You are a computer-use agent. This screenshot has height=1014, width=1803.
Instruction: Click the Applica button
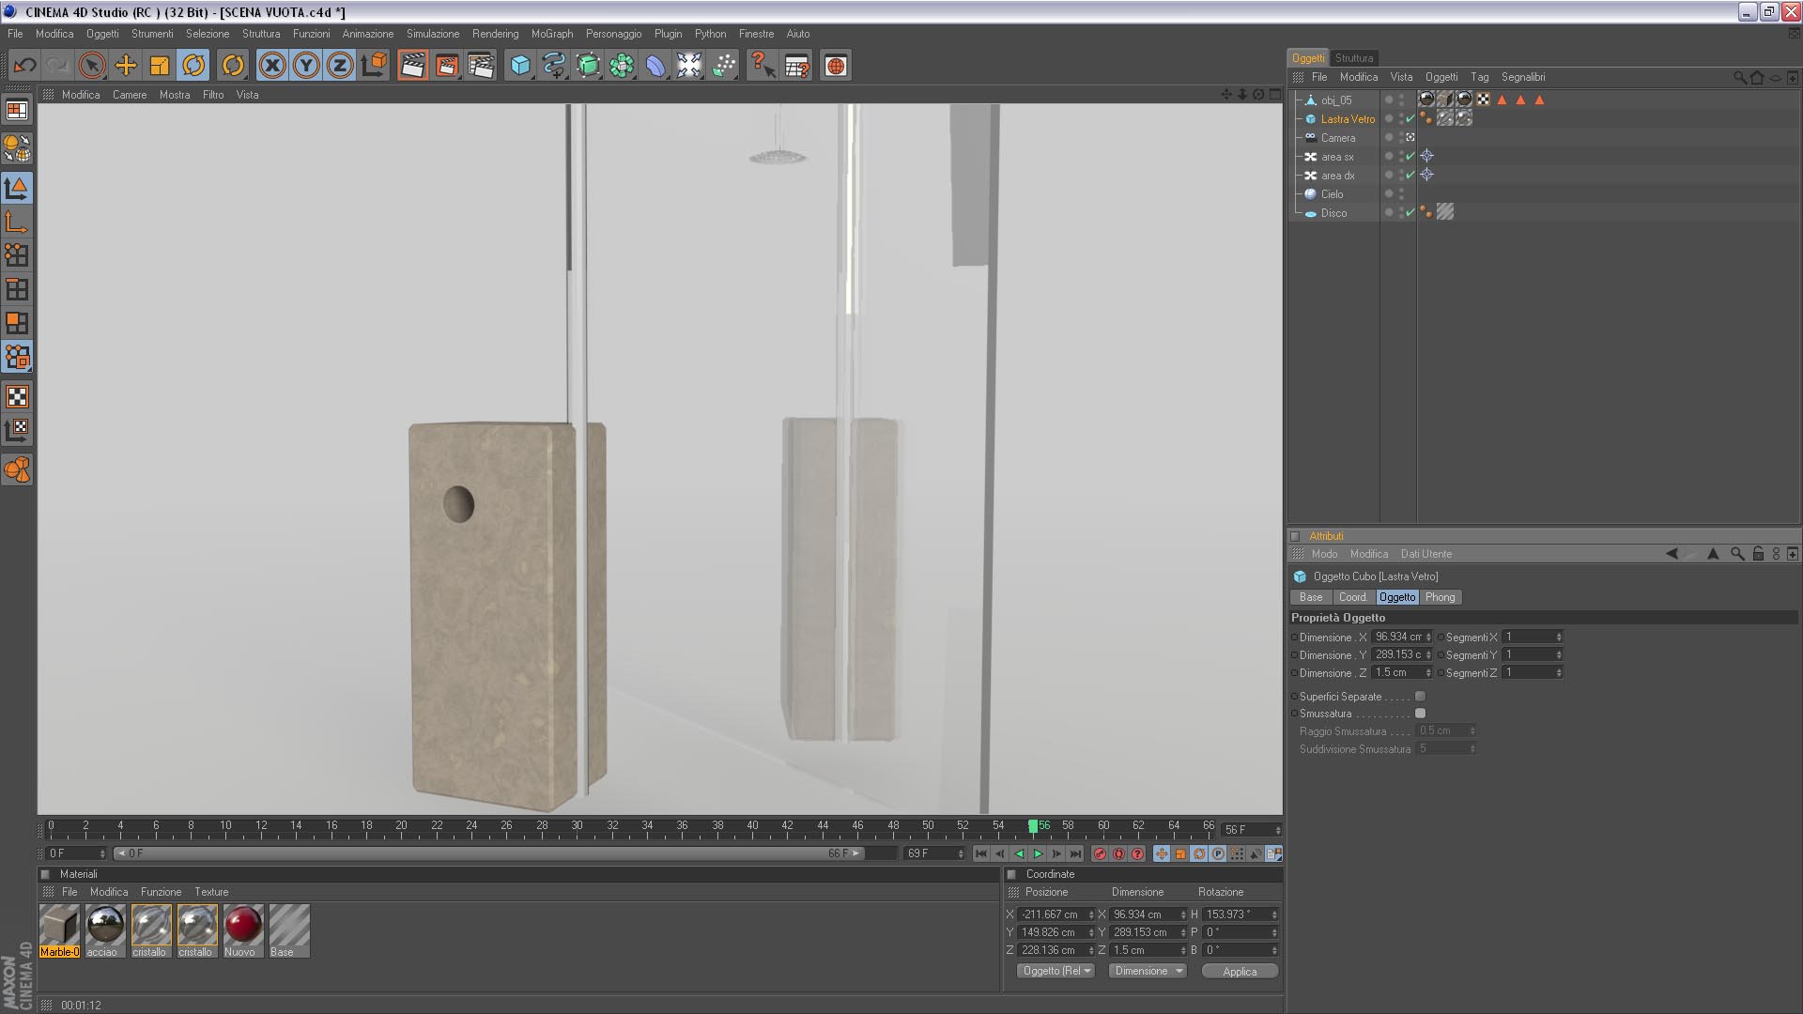point(1239,971)
